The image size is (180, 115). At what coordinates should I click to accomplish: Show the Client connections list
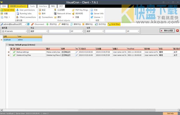[26, 17]
